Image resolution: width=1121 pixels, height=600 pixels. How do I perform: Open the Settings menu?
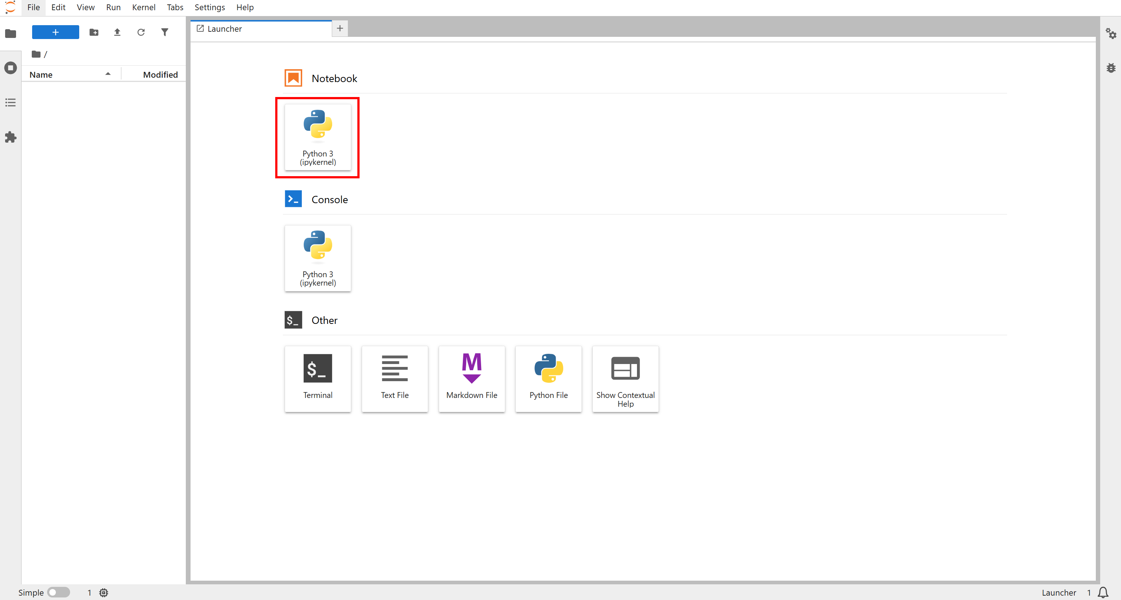[209, 7]
